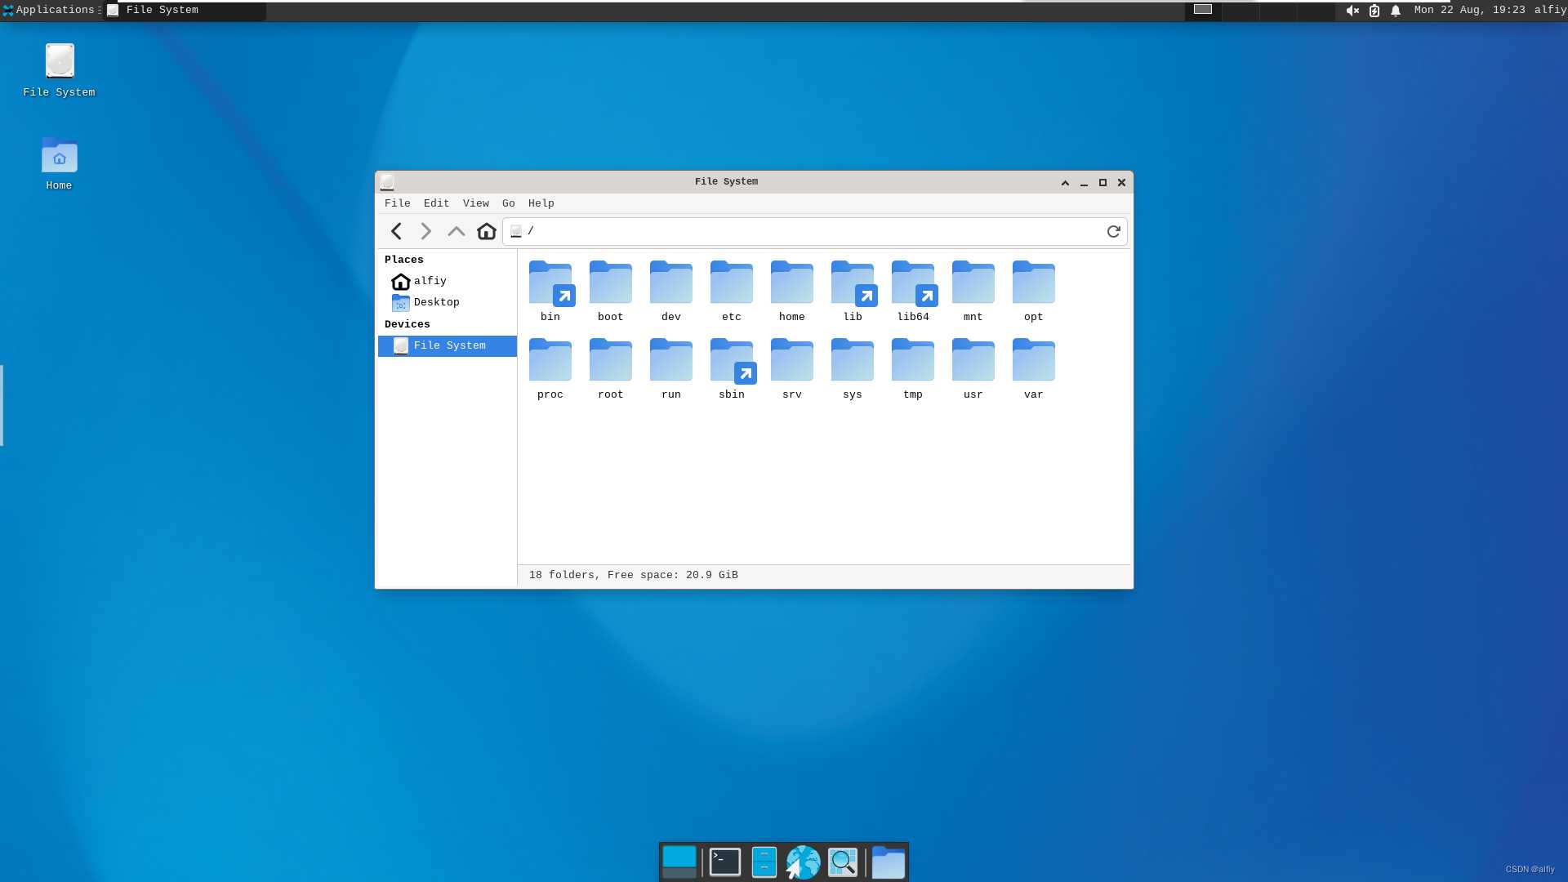Select the lib folder link
Image resolution: width=1568 pixels, height=882 pixels.
click(853, 291)
